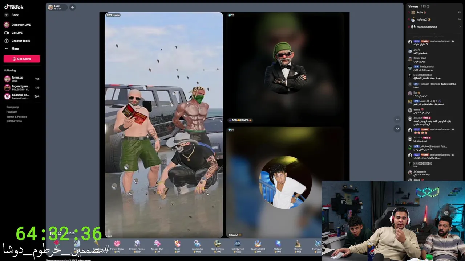Screen dimensions: 465x261
Task: Send the Soaring Spirit gift
Action: coord(258,246)
